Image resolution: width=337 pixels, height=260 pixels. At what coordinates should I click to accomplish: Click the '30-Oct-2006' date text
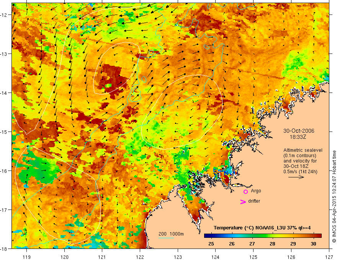coord(299,131)
